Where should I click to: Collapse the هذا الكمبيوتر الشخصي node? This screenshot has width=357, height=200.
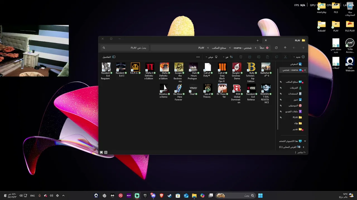coord(305,141)
